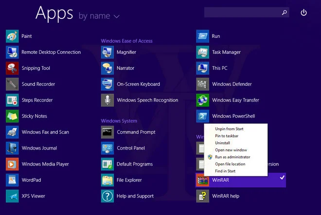Click the search magnifier icon

pos(285,13)
